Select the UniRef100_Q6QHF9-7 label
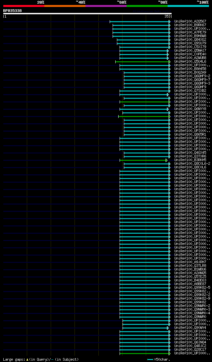212x362 pixels. pos(192,80)
